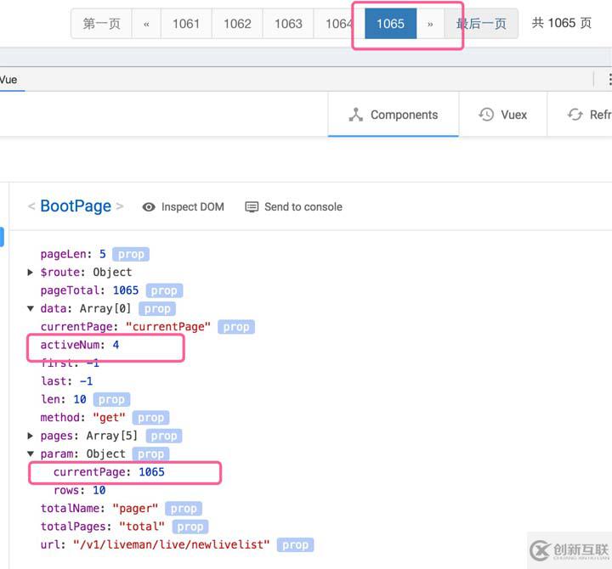Click Send to console
The height and width of the screenshot is (569, 612).
click(293, 206)
